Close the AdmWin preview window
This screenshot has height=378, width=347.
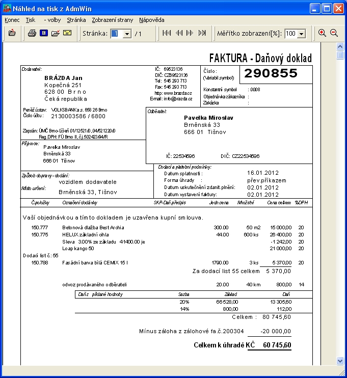coord(338,9)
